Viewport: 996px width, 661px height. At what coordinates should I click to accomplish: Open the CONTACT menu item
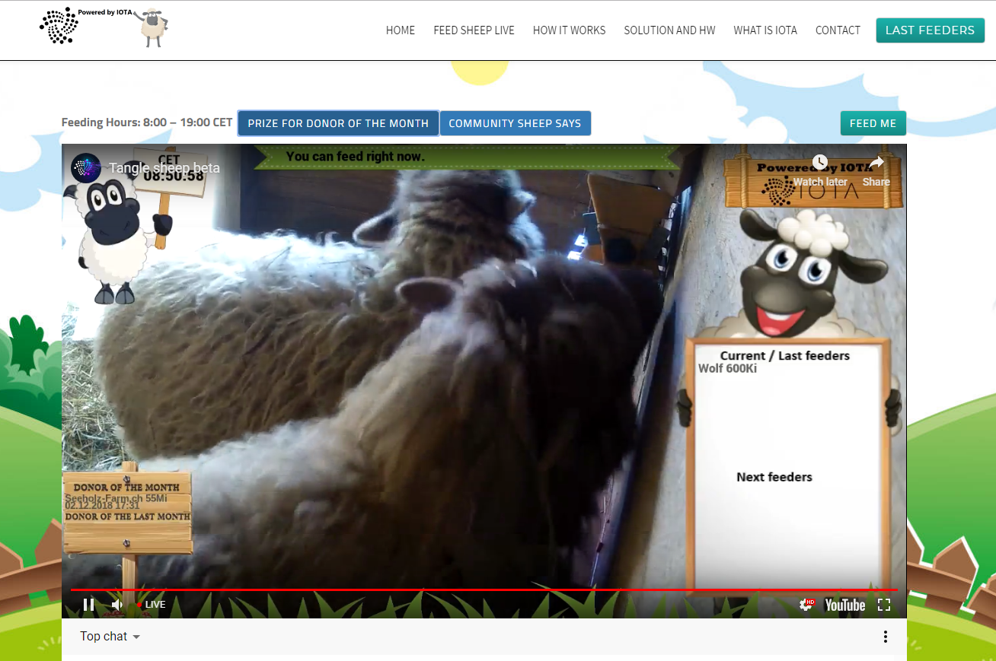point(838,30)
